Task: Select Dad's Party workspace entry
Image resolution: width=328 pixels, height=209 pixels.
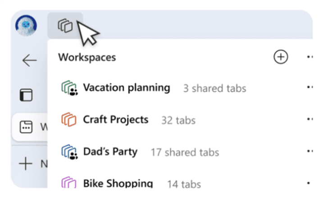Action: 110,151
